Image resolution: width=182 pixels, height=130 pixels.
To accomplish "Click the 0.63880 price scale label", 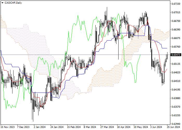I will pyautogui.click(x=176, y=98).
